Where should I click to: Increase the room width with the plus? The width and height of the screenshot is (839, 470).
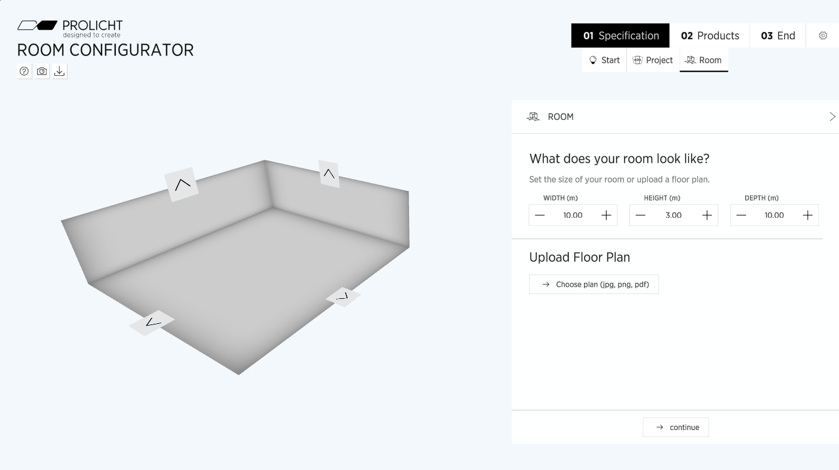tap(606, 215)
